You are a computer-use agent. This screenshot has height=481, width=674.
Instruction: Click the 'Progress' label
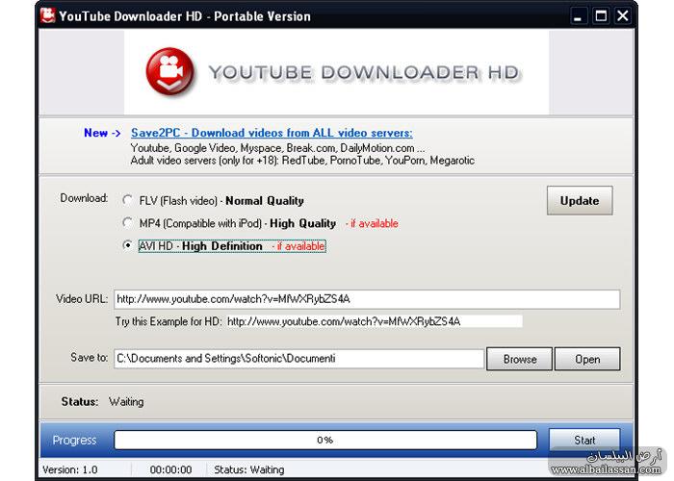click(74, 441)
